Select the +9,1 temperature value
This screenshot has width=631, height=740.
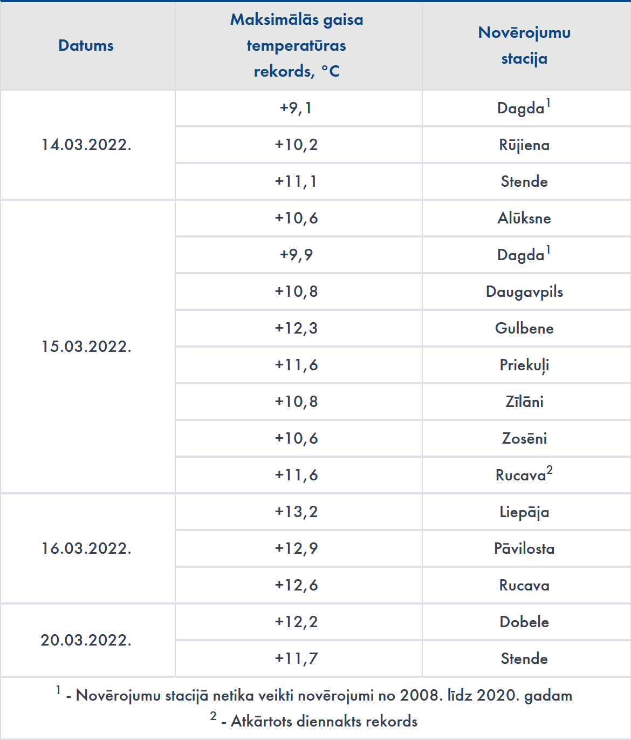[297, 108]
